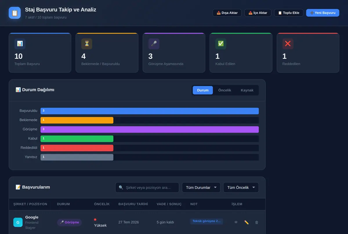Click the DURUM column header
This screenshot has width=348, height=234.
63,204
